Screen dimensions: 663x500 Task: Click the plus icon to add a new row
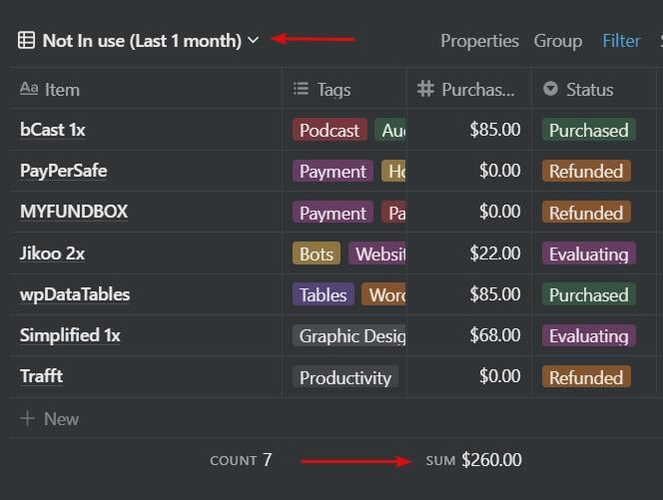(x=27, y=419)
